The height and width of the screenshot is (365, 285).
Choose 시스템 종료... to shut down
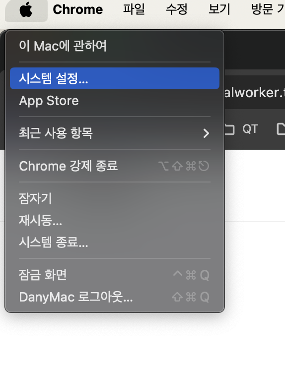tap(115, 243)
